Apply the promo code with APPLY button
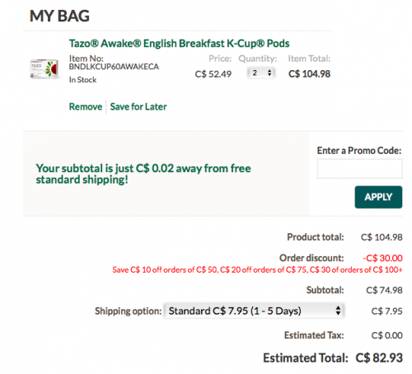Screen dimensions: 412x374 click(378, 197)
